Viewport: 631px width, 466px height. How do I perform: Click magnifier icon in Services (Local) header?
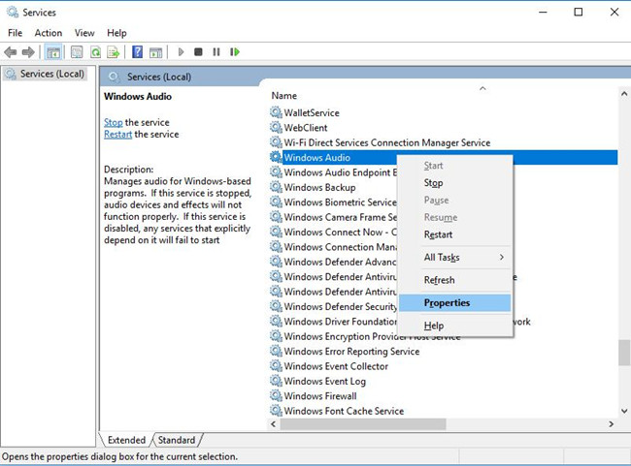tap(114, 77)
